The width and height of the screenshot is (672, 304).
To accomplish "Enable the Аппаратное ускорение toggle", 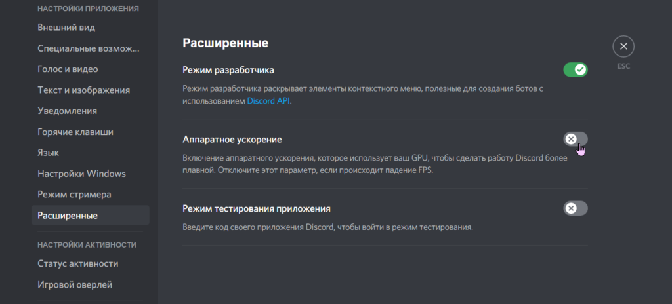I will pos(575,139).
